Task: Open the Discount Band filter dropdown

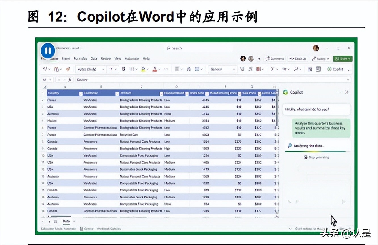Action: click(x=187, y=94)
